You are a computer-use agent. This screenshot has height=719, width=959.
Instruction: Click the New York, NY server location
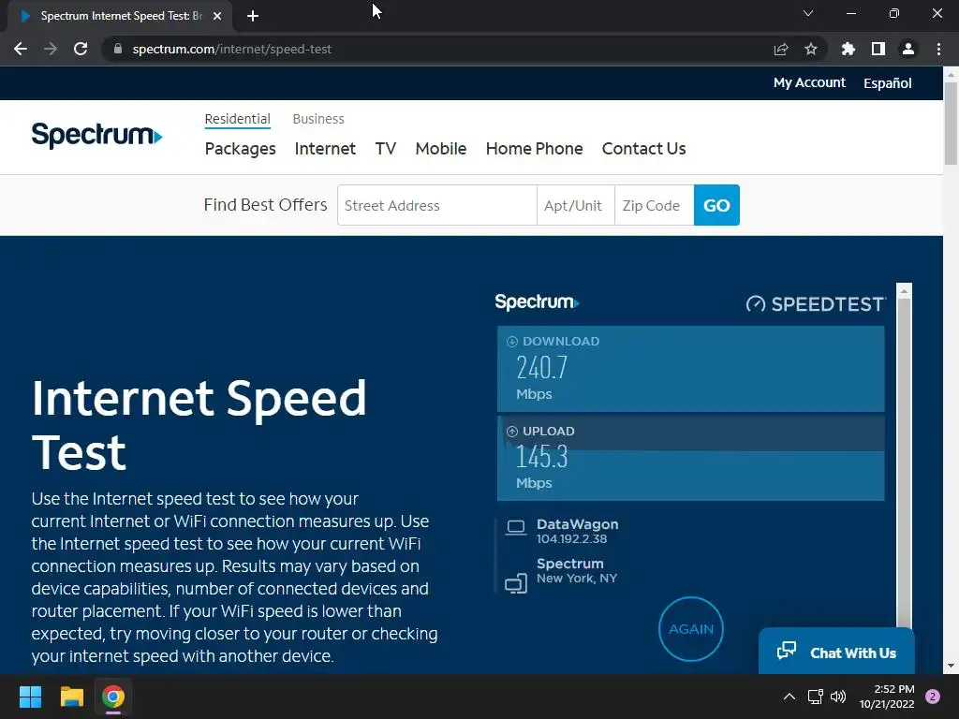coord(577,579)
